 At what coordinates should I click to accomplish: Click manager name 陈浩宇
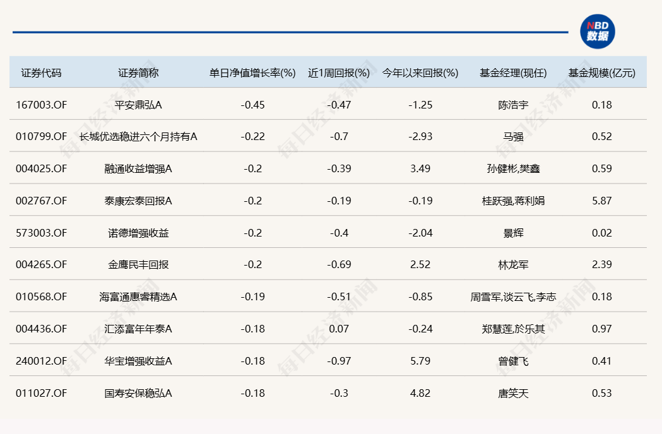pos(514,105)
